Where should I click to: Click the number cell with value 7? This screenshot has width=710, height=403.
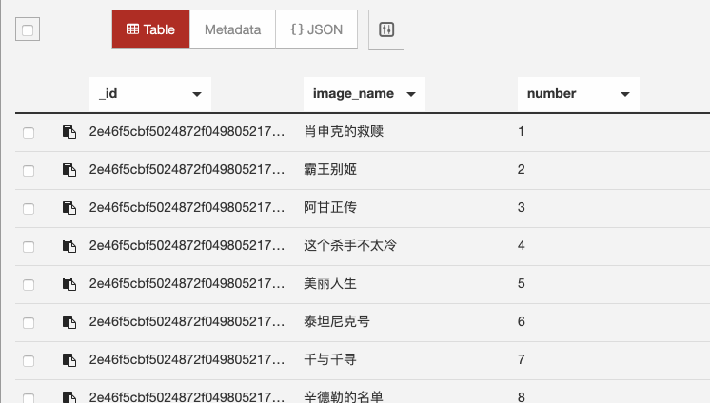coord(522,359)
